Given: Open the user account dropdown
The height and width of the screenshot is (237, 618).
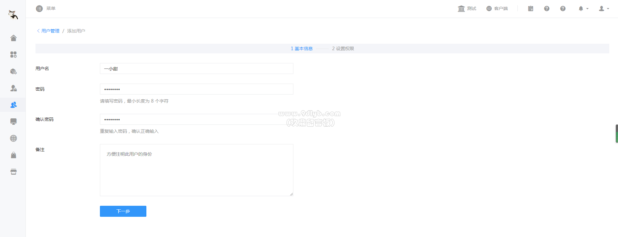Looking at the screenshot, I should click(x=603, y=9).
